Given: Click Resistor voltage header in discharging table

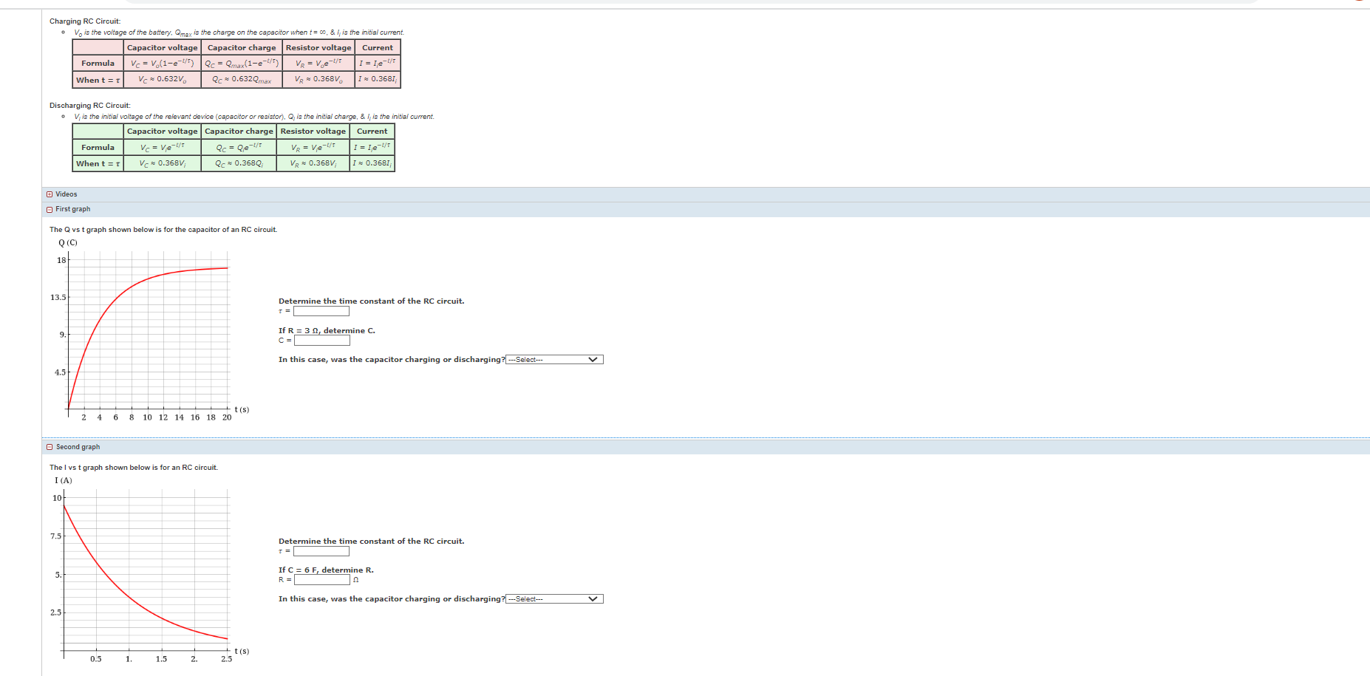Looking at the screenshot, I should [313, 131].
